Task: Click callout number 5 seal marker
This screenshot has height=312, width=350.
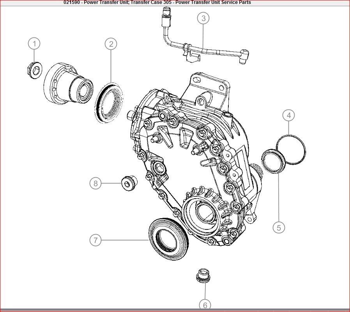Action: 279,227
